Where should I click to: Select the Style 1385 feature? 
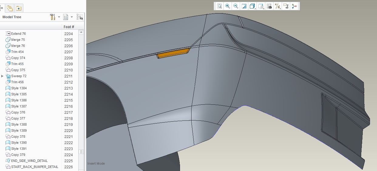pyautogui.click(x=19, y=94)
